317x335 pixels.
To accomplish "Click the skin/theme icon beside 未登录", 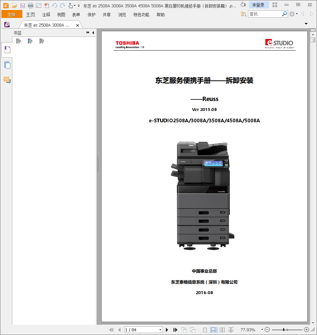I will [243, 5].
